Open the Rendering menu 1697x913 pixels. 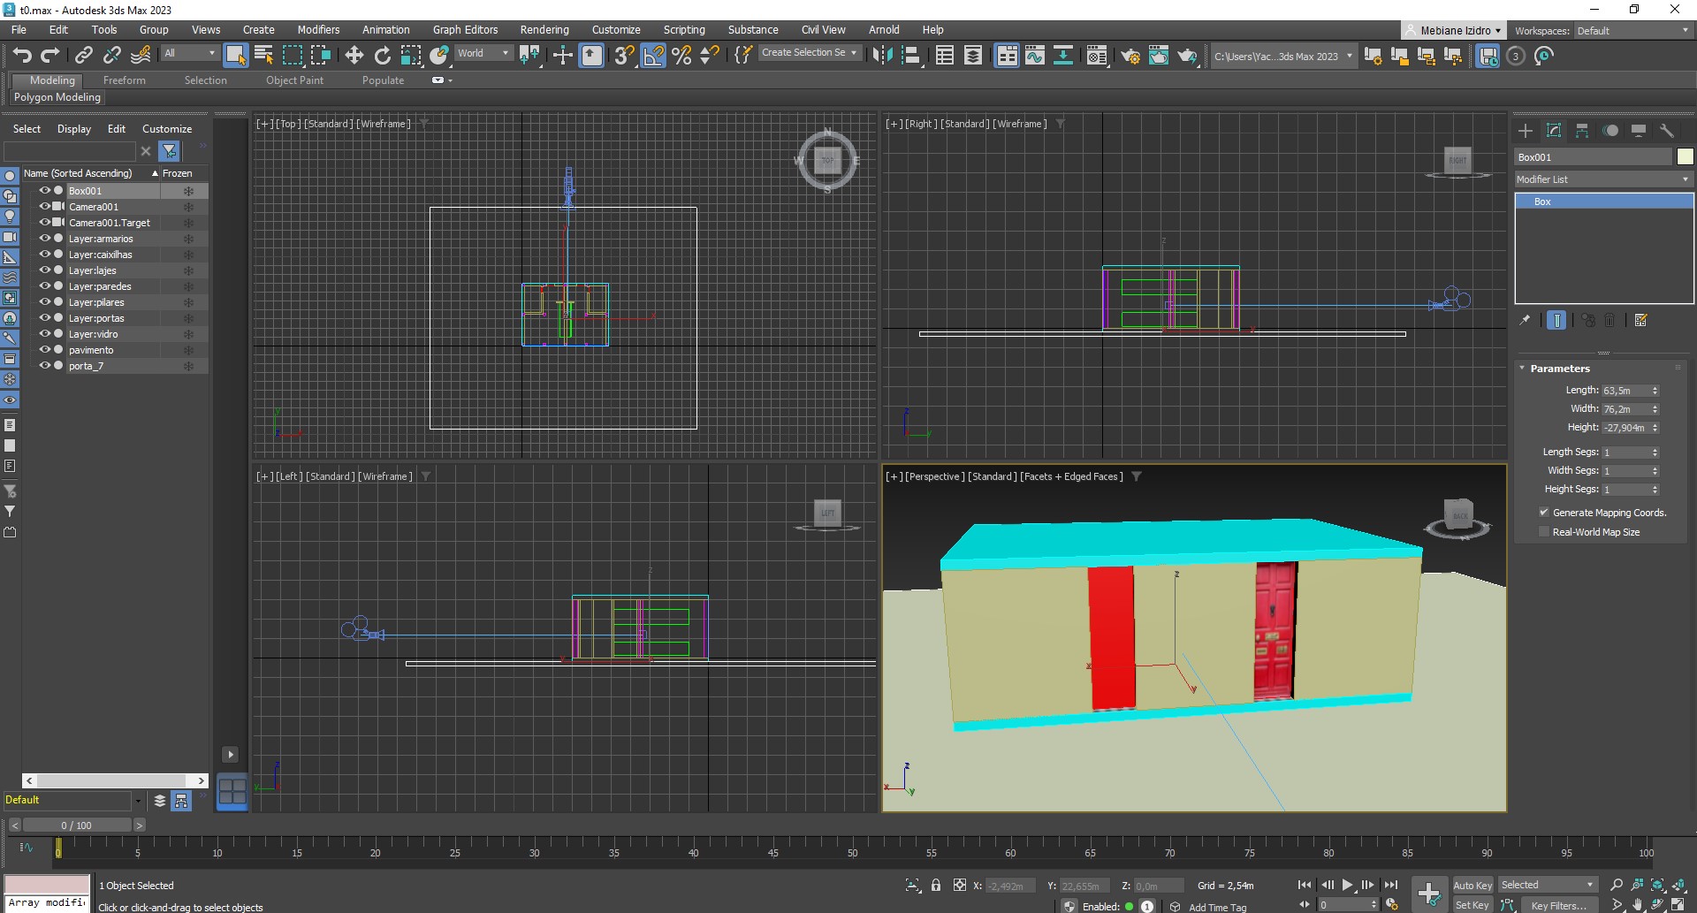coord(544,29)
